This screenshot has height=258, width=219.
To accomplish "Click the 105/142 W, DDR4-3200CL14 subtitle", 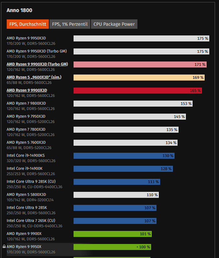I will point(30,200).
